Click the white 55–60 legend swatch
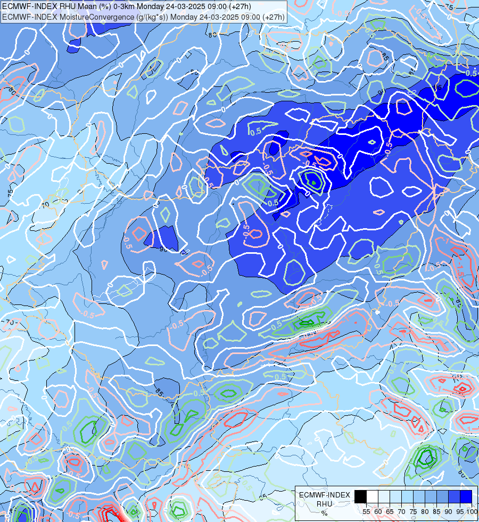 (x=373, y=496)
